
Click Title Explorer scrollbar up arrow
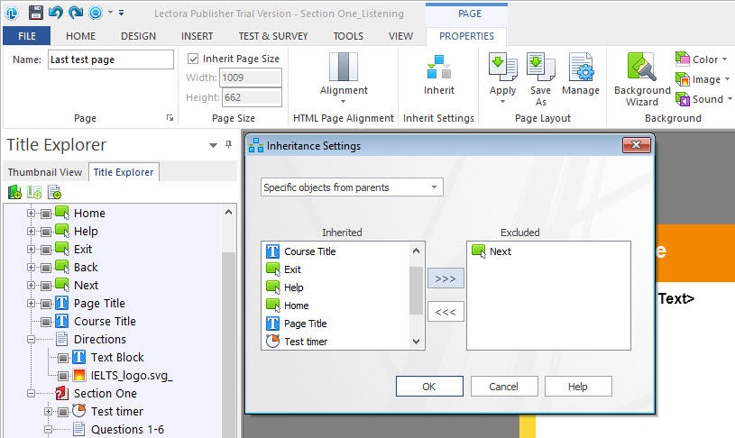(228, 212)
